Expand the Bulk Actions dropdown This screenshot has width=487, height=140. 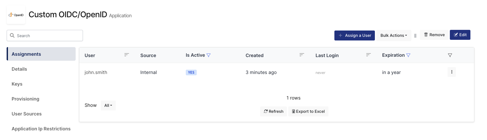[393, 35]
